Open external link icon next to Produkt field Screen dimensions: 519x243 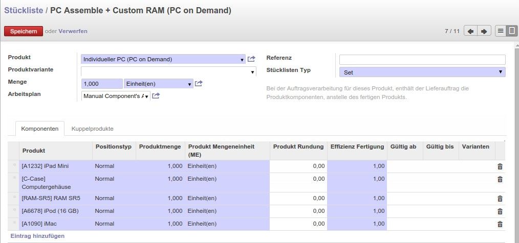251,59
